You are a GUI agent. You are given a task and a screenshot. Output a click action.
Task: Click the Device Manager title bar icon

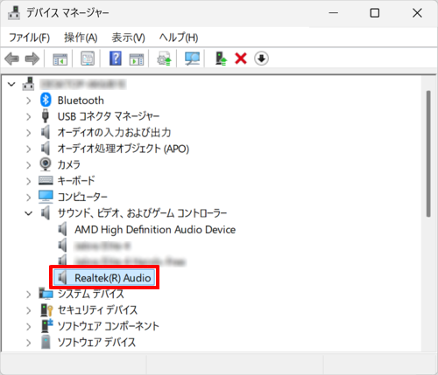(14, 13)
